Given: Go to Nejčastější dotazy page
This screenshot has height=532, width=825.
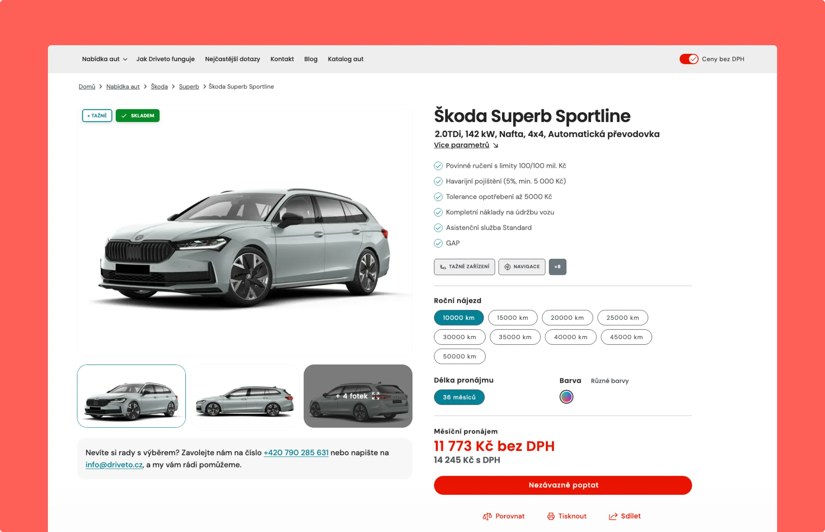Looking at the screenshot, I should coord(232,59).
